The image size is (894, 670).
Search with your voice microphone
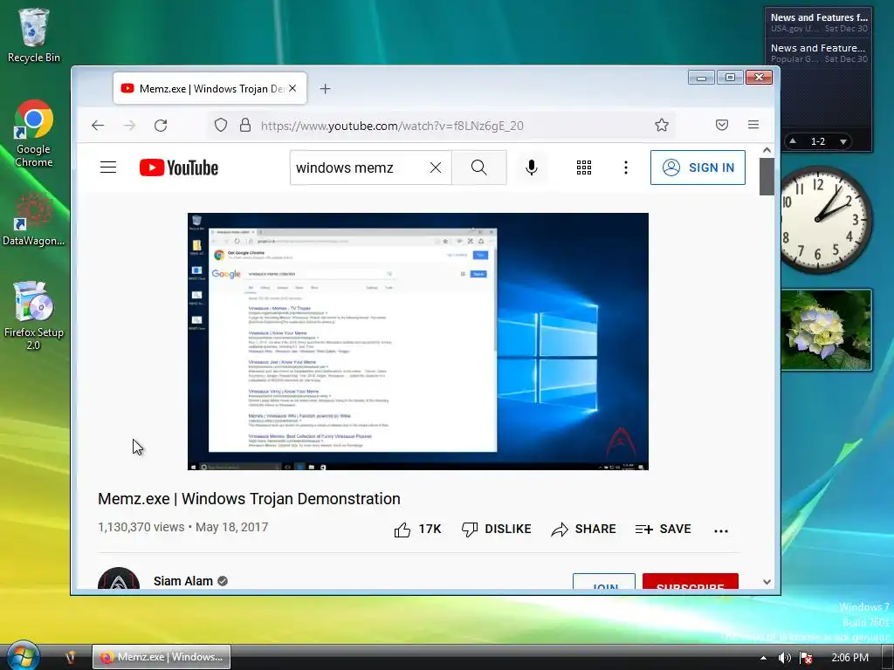(x=532, y=167)
